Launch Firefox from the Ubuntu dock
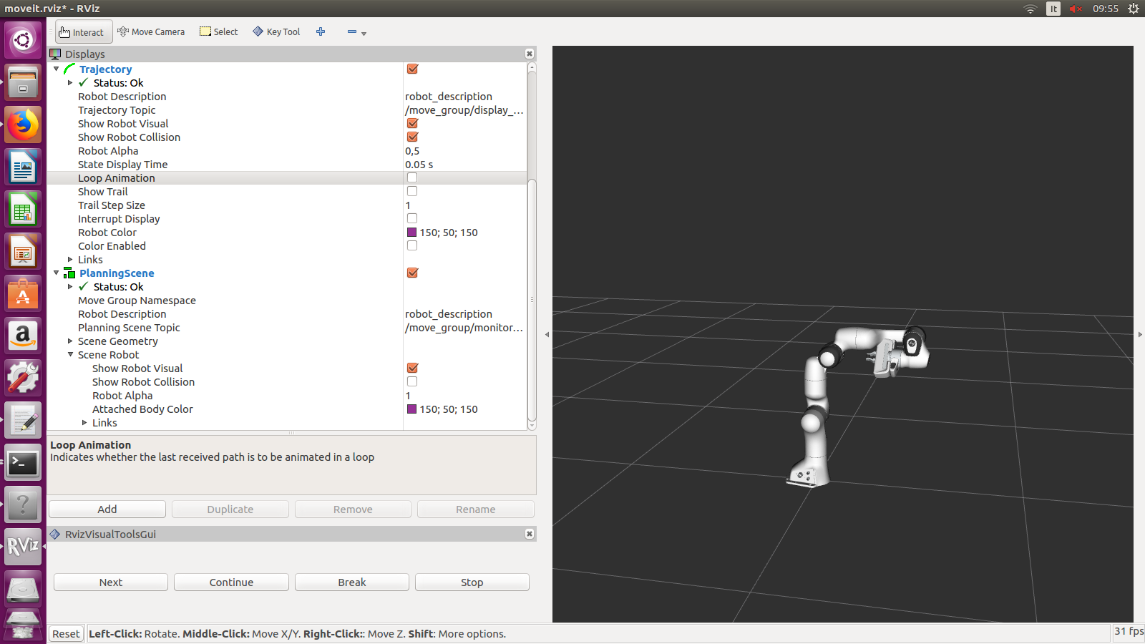The image size is (1145, 644). [x=23, y=124]
